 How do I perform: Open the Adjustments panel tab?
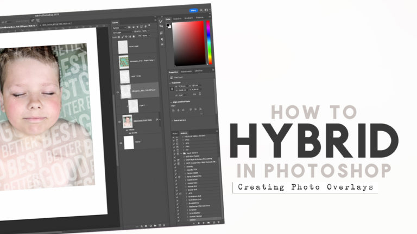click(x=186, y=71)
